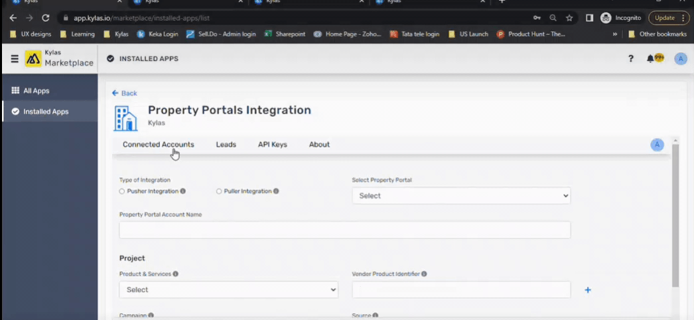Open the Keka Login bookmark
This screenshot has width=694, height=320.
click(157, 34)
